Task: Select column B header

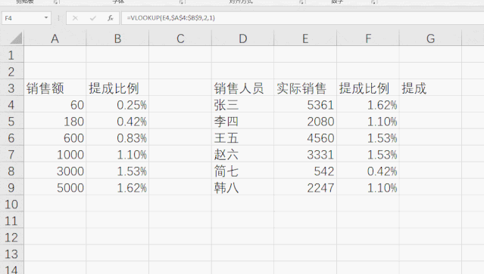Action: (117, 38)
